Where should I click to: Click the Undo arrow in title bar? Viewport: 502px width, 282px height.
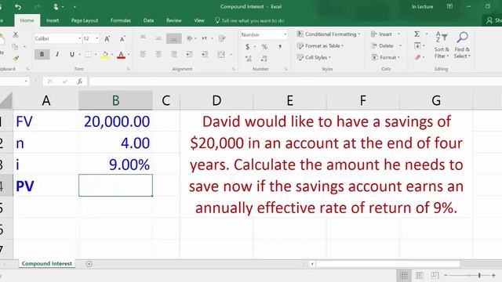point(18,7)
